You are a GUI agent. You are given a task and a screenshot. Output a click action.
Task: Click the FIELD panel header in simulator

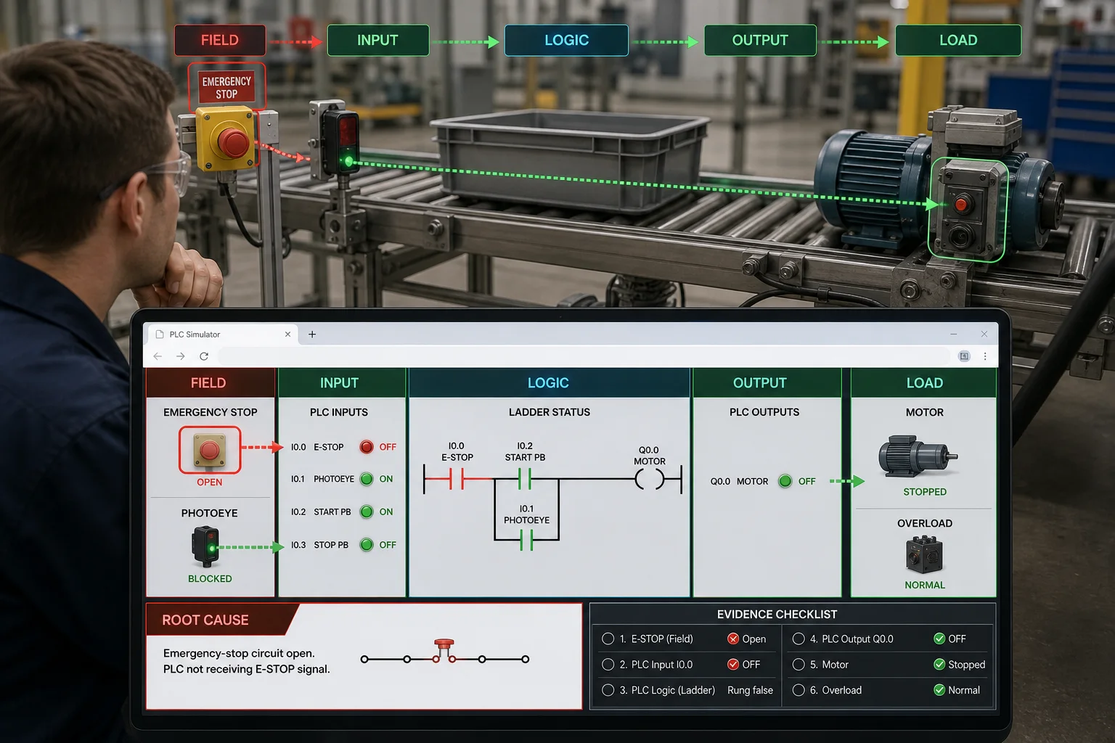pos(210,383)
